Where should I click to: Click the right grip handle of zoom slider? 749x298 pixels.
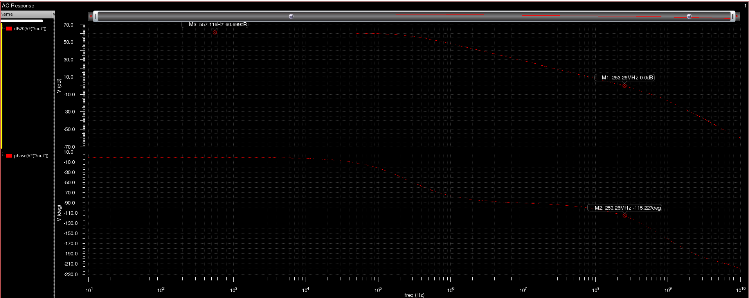pos(732,16)
